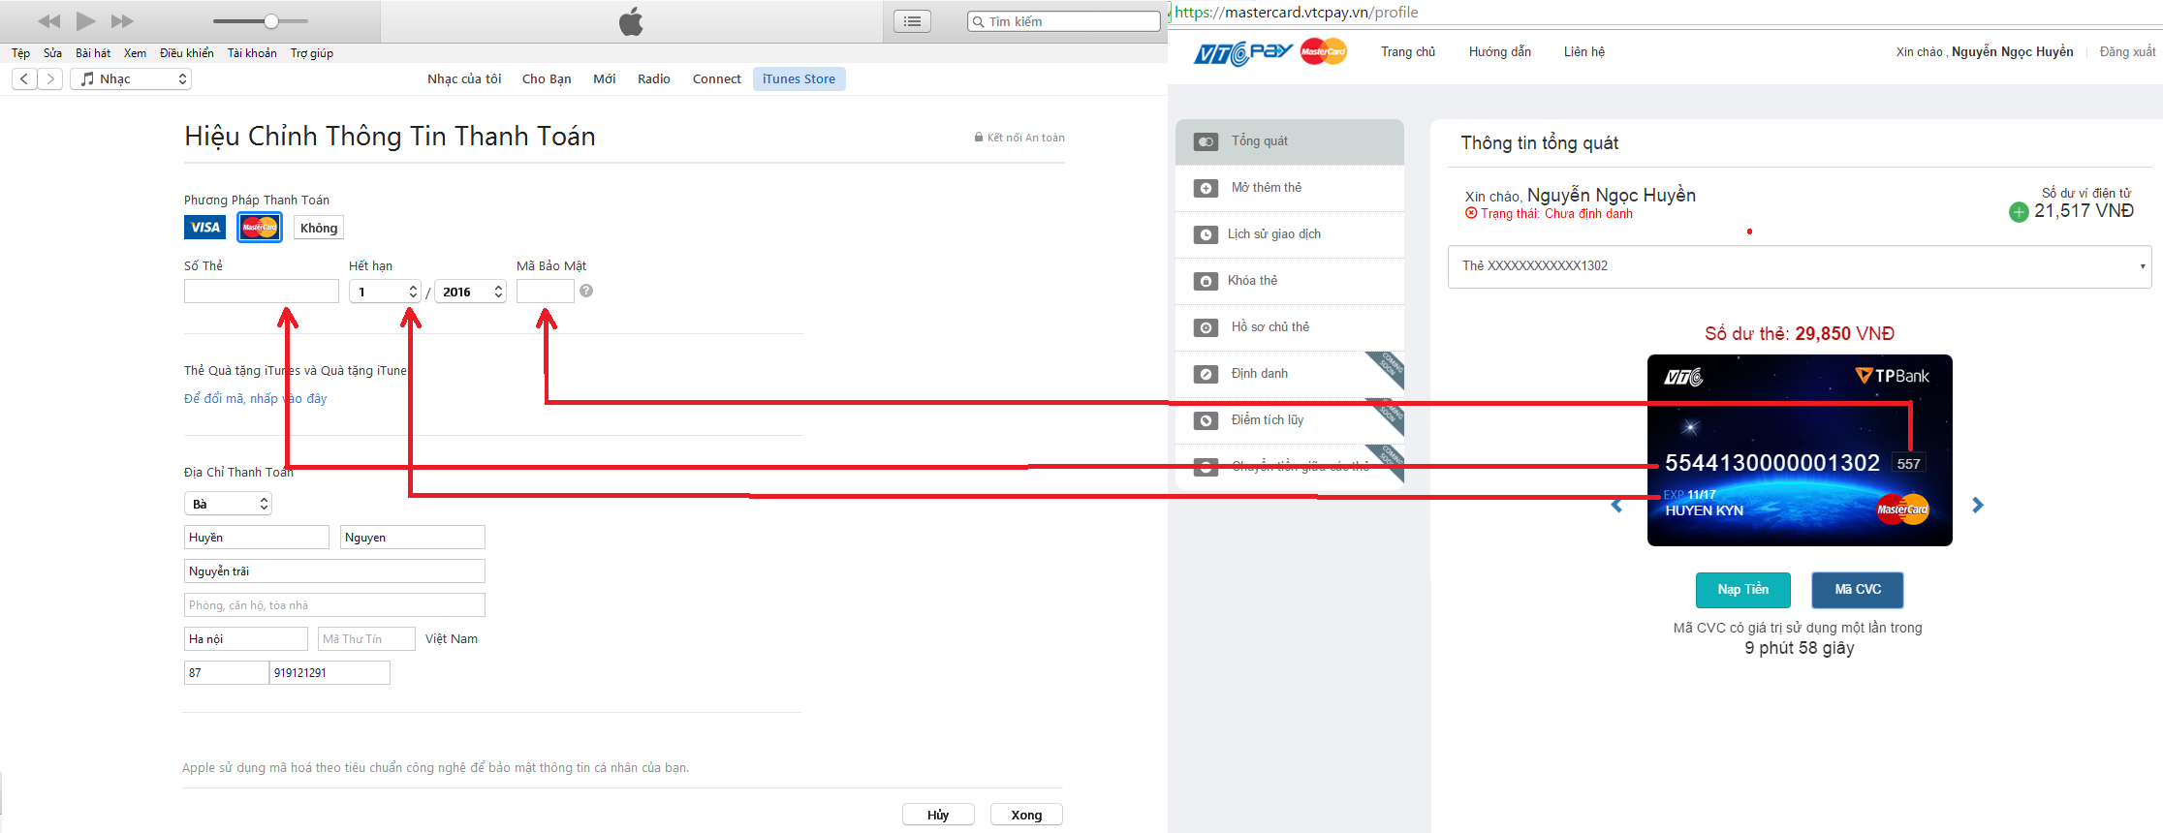Go back with the iTunes back arrow
2163x833 pixels.
(24, 79)
